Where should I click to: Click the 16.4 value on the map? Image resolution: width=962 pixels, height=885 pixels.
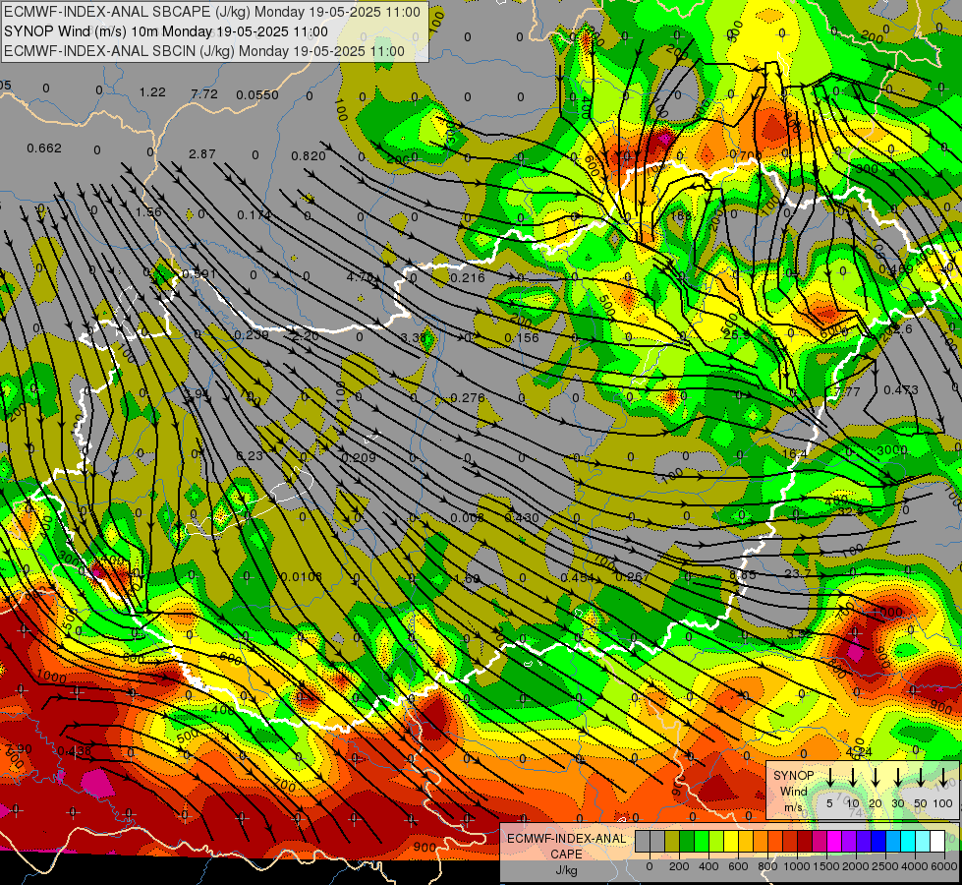796,454
